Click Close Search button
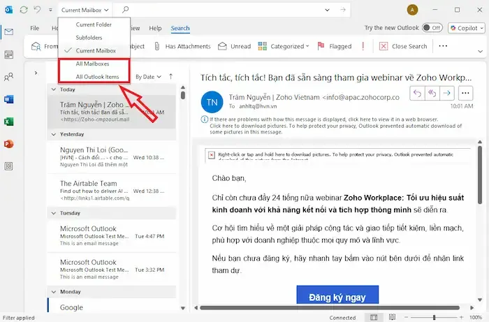 [403, 46]
